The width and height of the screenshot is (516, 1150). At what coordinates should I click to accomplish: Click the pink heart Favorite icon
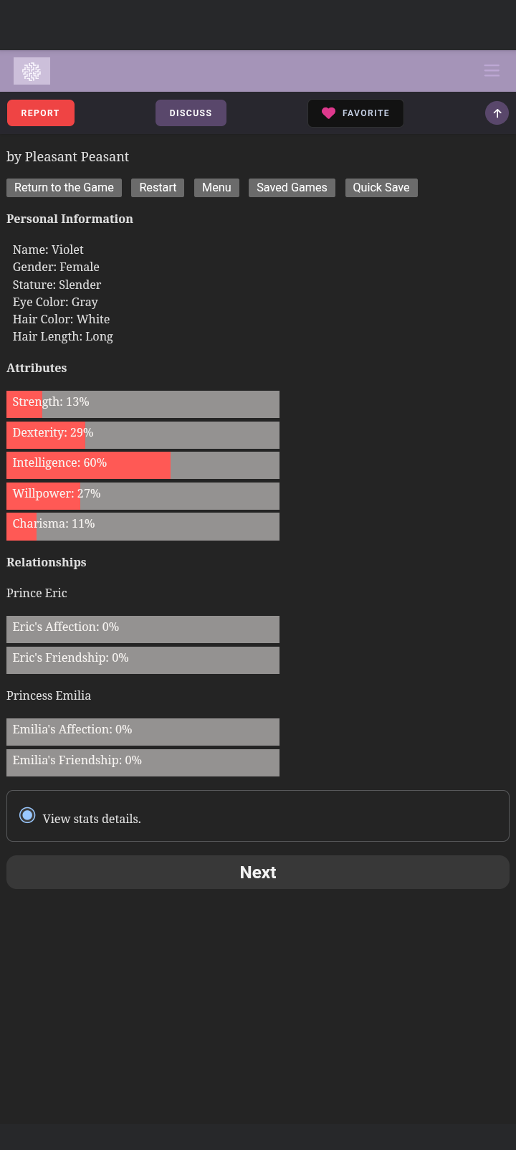coord(328,113)
